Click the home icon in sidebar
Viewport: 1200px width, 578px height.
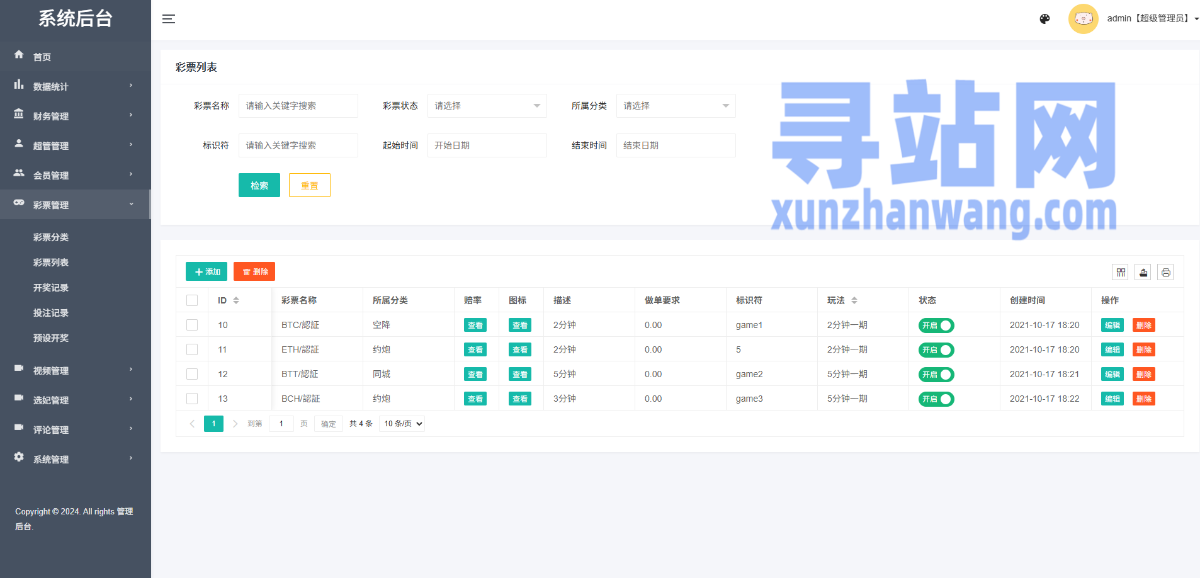(x=19, y=55)
